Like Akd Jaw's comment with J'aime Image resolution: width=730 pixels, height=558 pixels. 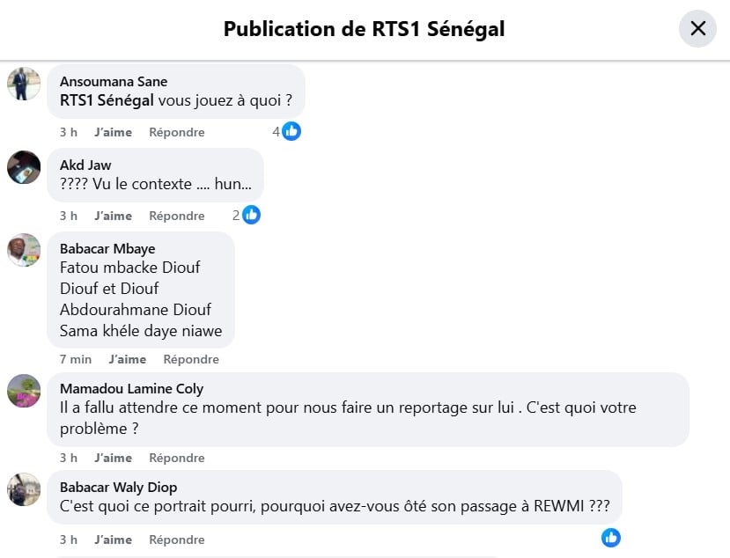(x=113, y=216)
